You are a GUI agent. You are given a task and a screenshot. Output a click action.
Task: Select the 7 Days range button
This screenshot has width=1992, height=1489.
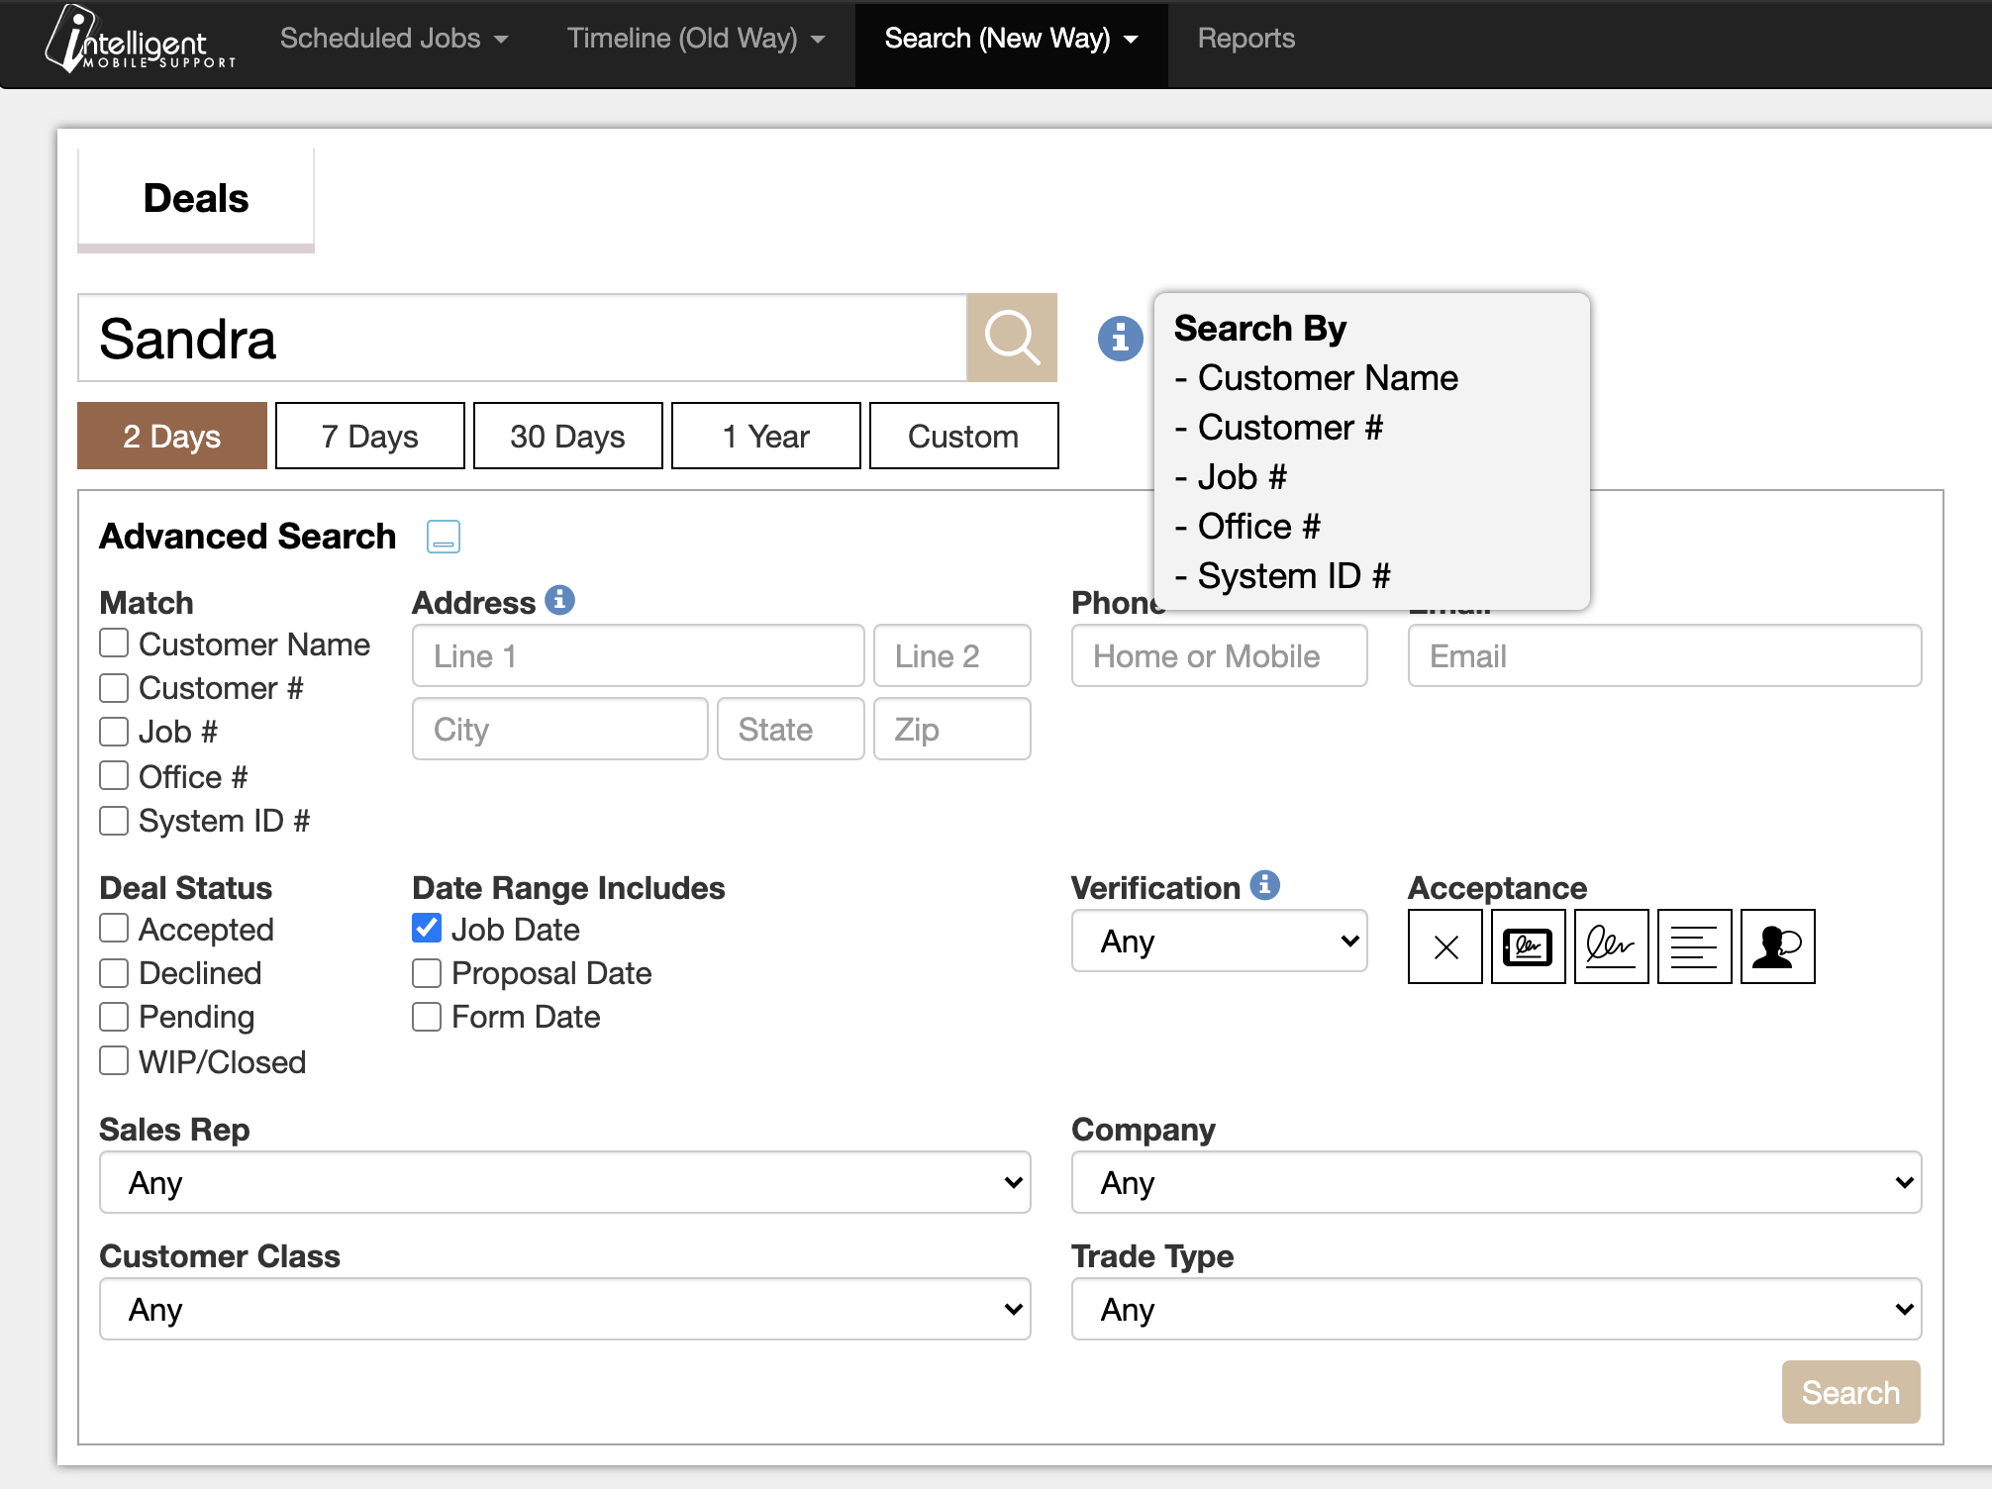[370, 436]
